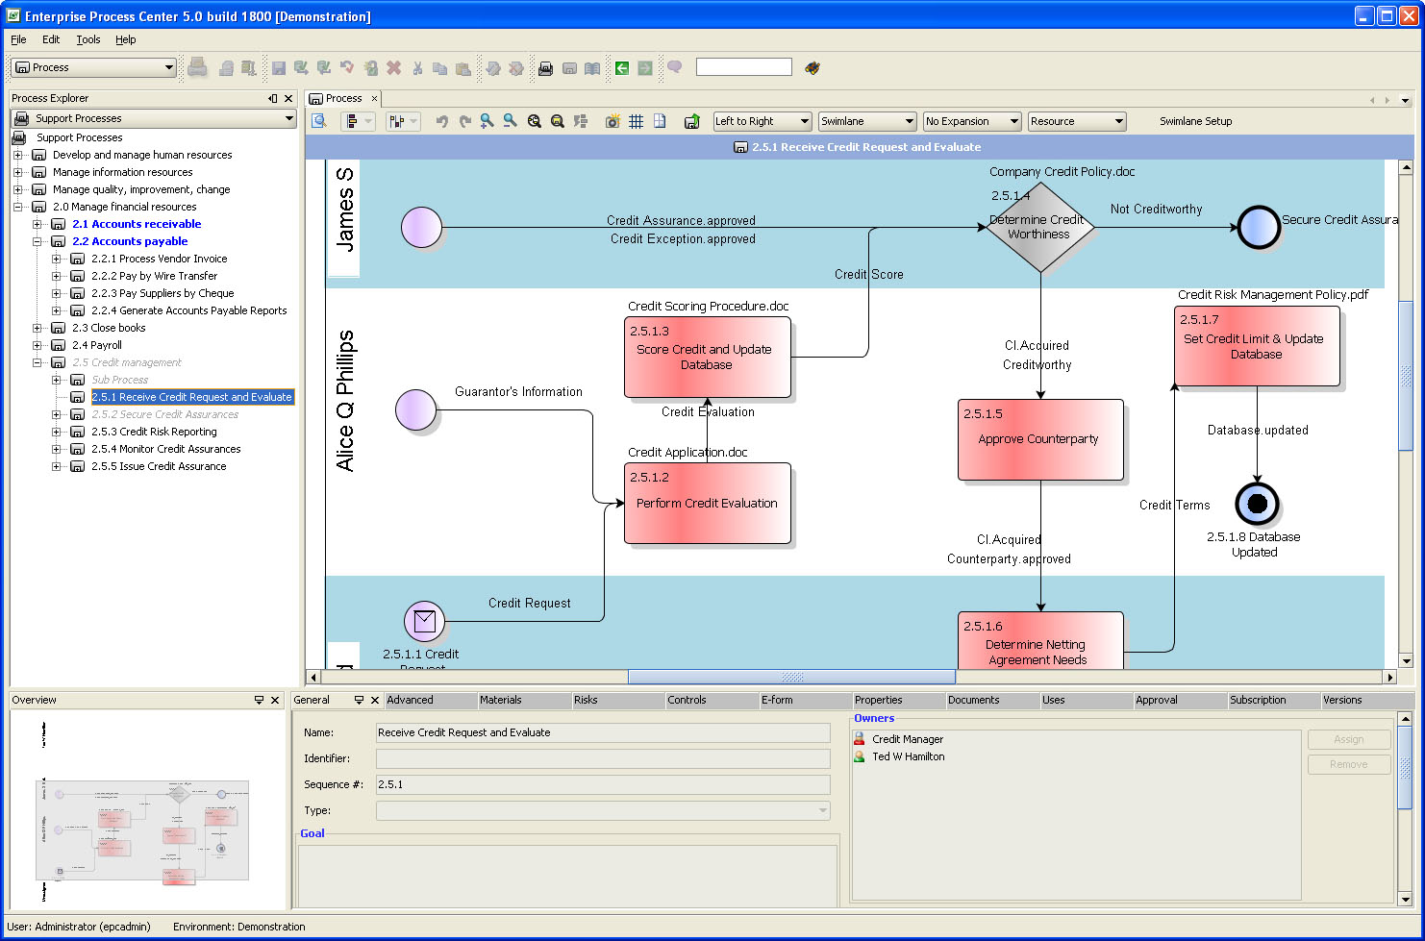This screenshot has height=941, width=1425.
Task: Click the camera snapshot icon above the diagram
Action: point(612,120)
